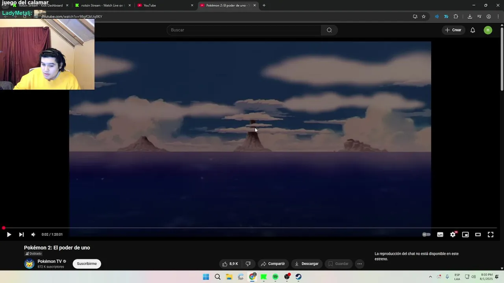Open the 7TV extension icon
Screen dimensions: 504x283
[x=446, y=17]
